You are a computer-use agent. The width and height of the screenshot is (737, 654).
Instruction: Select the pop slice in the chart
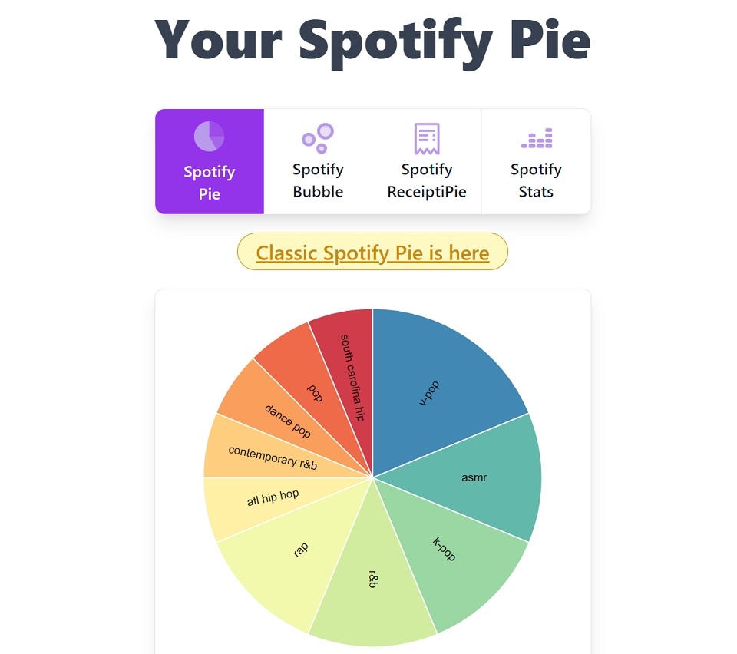click(316, 391)
